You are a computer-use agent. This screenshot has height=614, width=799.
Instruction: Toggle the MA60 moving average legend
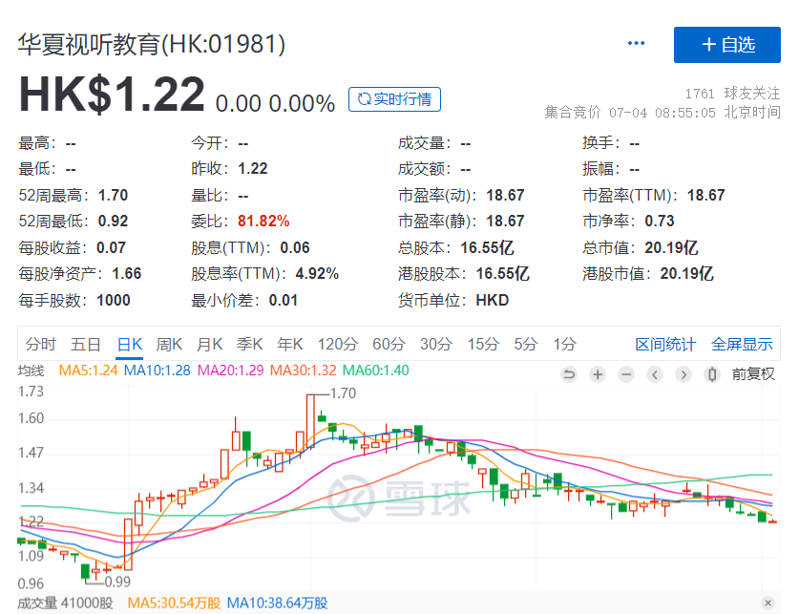pos(375,371)
